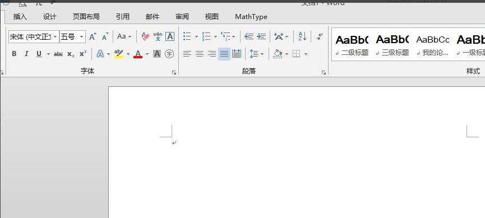The width and height of the screenshot is (485, 218).
Task: Toggle subscript formatting
Action: [x=71, y=54]
